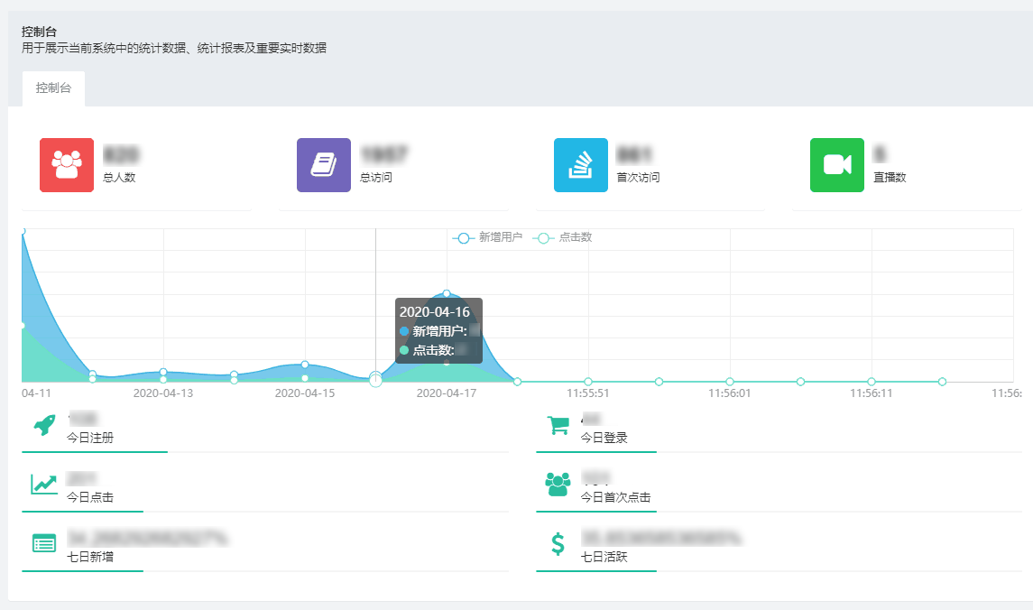Viewport: 1033px width, 610px height.
Task: Click the 今日注册 label
Action: pos(90,438)
